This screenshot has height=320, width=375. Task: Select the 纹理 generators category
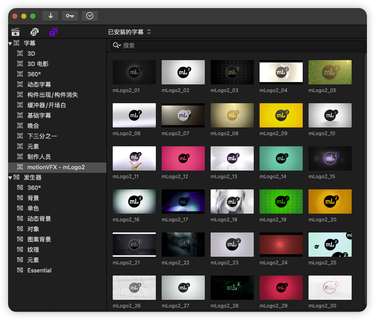57,250
